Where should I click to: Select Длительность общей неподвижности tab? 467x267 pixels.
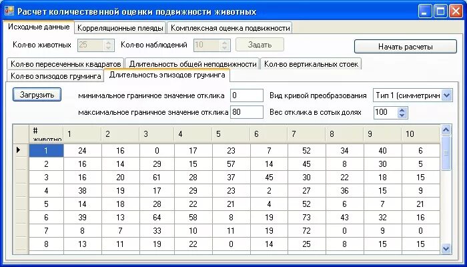coord(192,64)
